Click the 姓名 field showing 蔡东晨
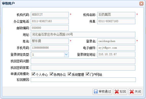The width and height of the screenshot is (146, 99). [x=50, y=41]
